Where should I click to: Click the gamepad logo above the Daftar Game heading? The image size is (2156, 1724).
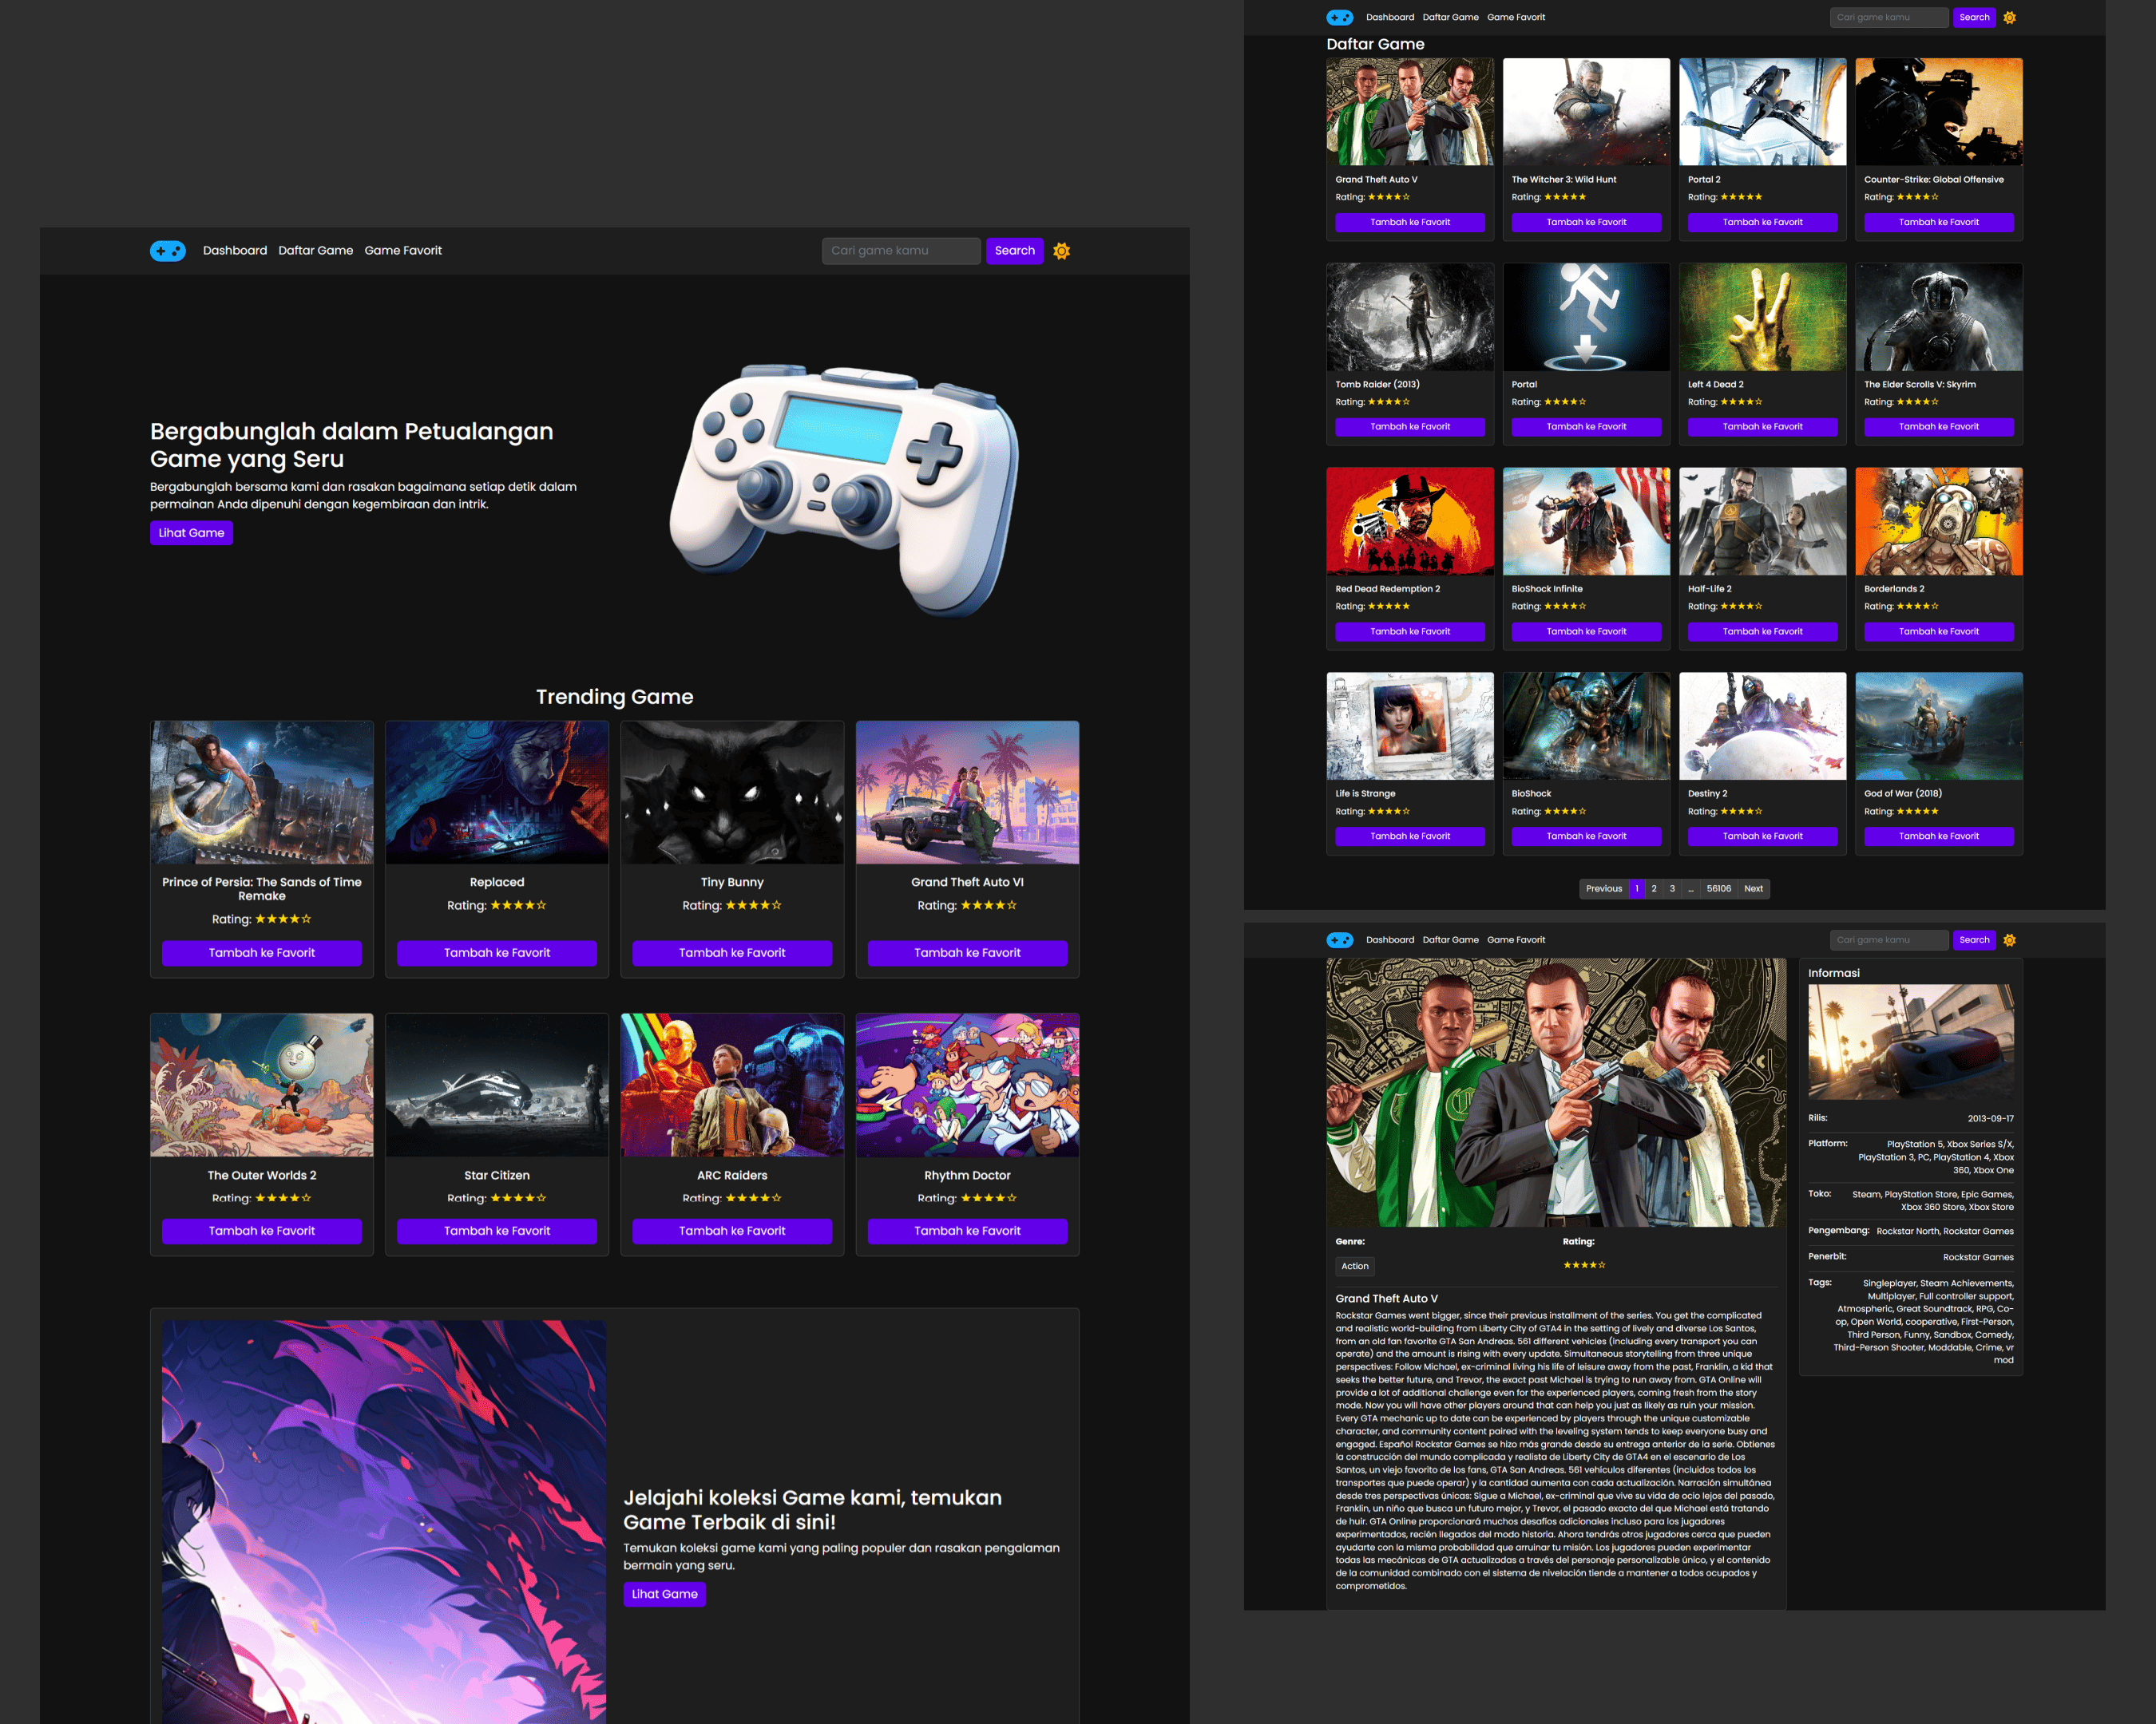pos(1339,17)
